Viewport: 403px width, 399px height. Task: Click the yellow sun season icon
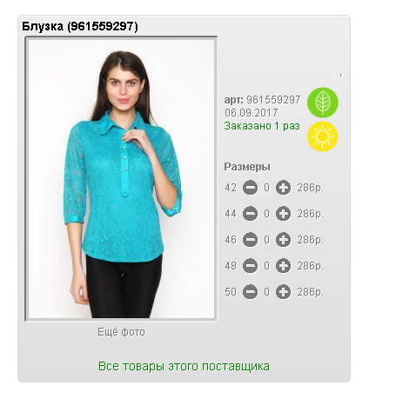(323, 136)
